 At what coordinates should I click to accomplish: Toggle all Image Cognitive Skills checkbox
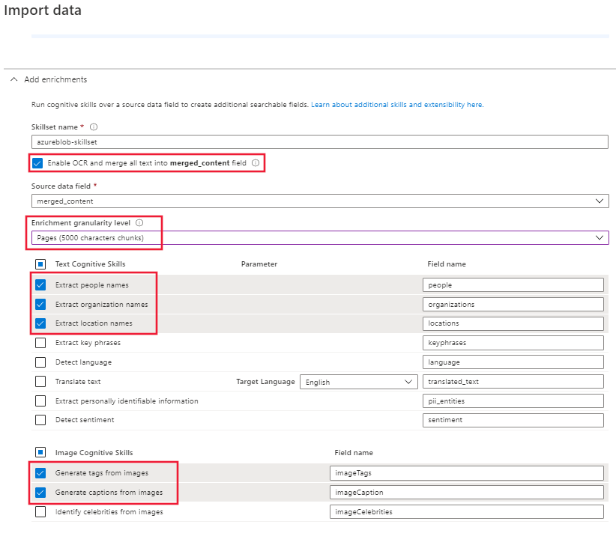click(x=40, y=452)
